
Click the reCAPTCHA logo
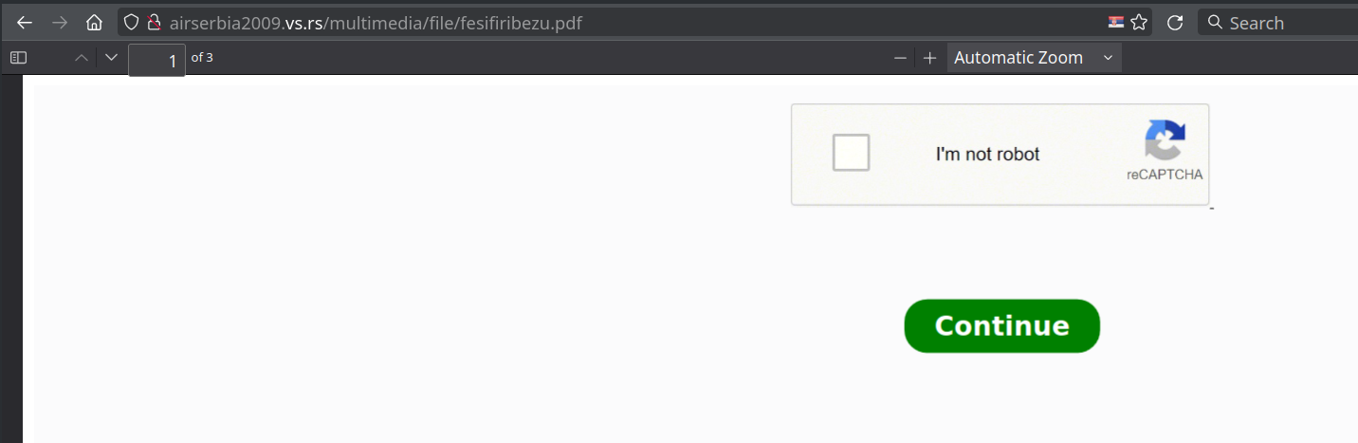click(x=1165, y=140)
